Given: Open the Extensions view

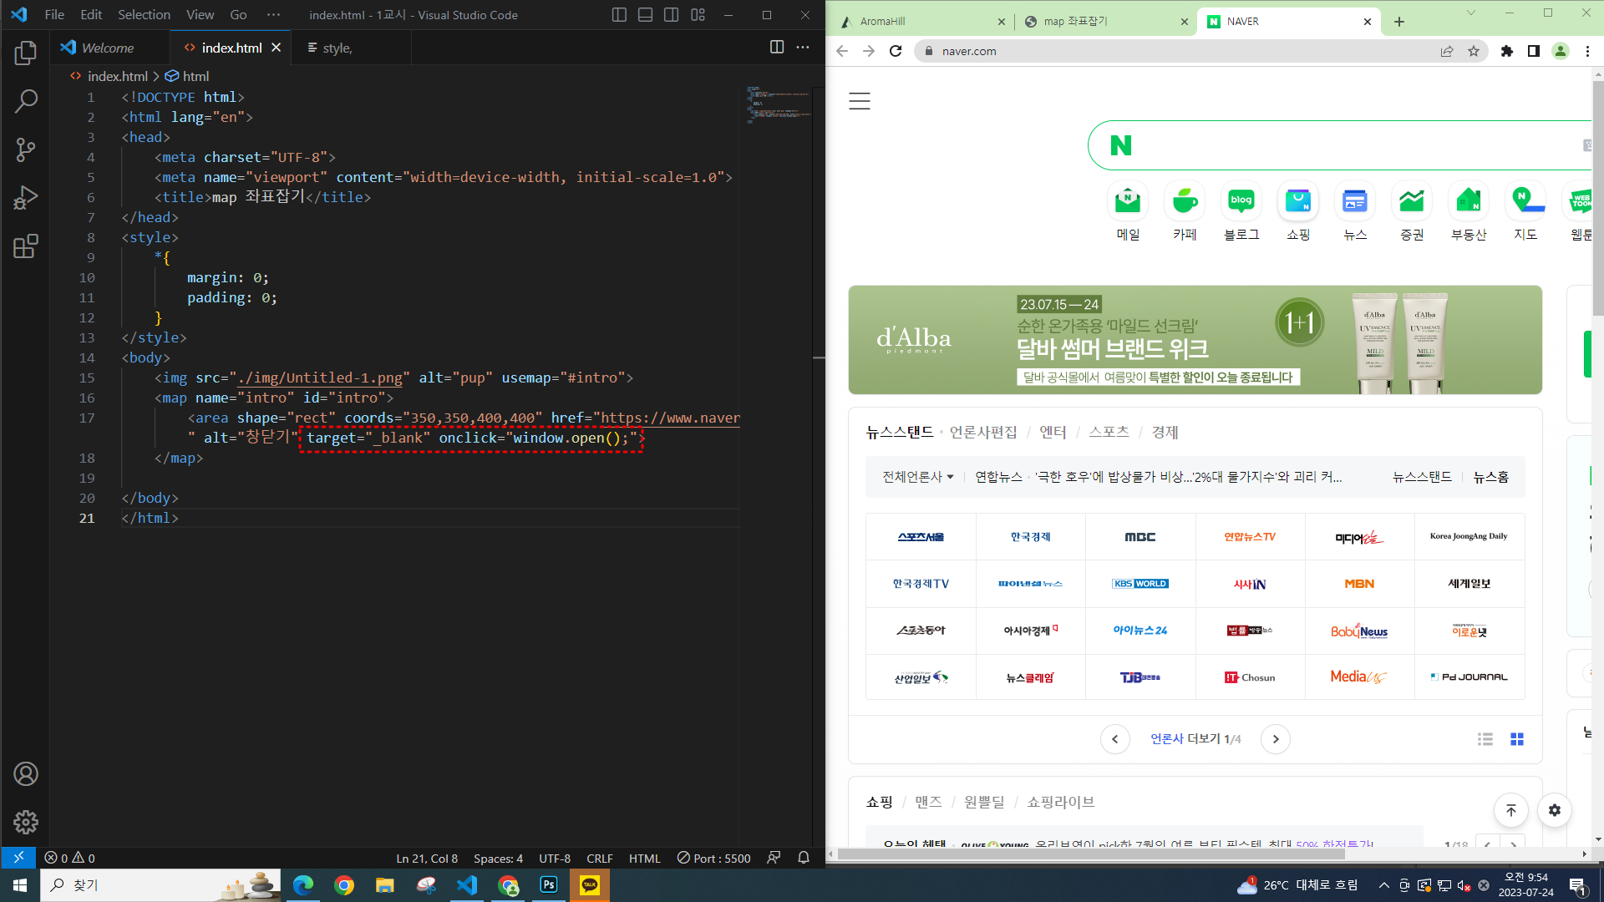Looking at the screenshot, I should 26,246.
